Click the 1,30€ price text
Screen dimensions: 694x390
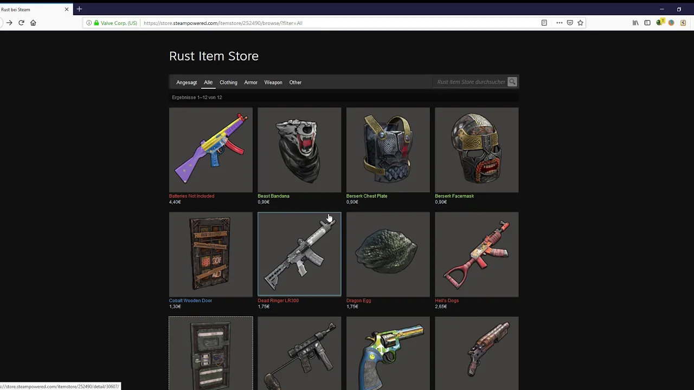pos(175,307)
